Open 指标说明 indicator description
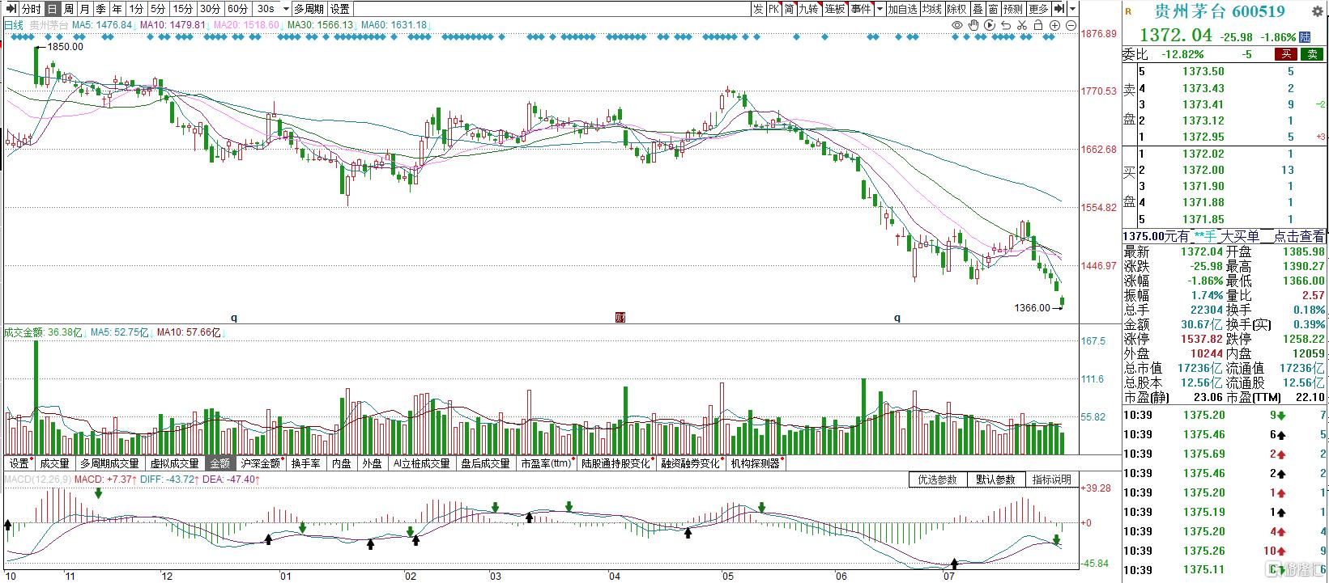 [1052, 479]
